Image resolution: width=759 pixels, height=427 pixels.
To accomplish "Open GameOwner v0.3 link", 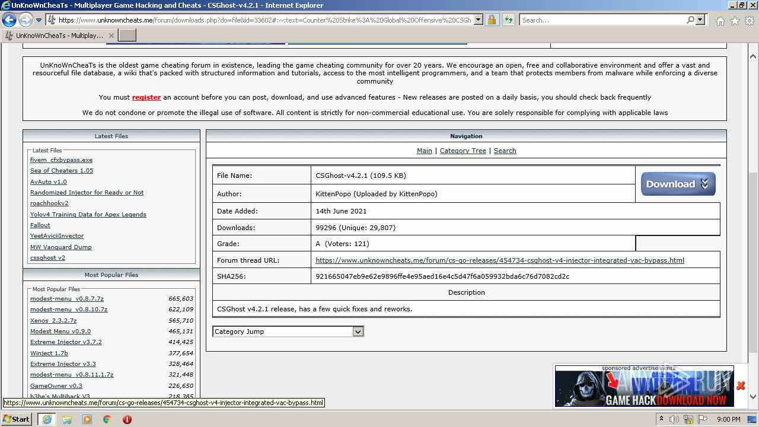I will point(56,386).
